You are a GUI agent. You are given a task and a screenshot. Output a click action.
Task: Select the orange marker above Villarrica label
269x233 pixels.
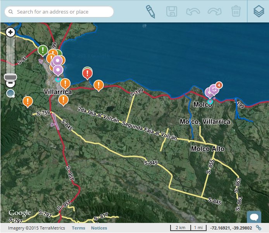(x=65, y=84)
